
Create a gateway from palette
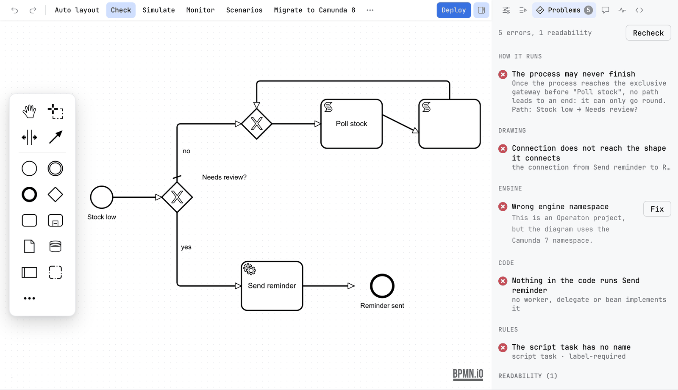pos(56,195)
